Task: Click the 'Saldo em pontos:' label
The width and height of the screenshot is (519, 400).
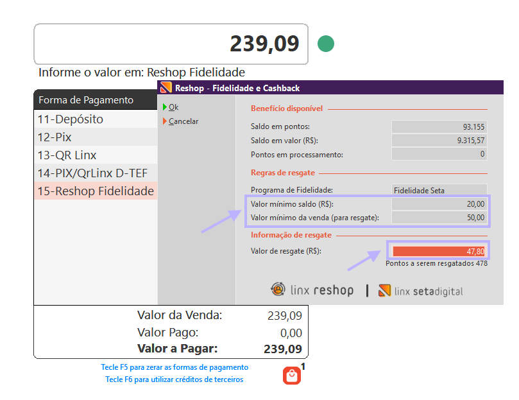Action: click(280, 126)
